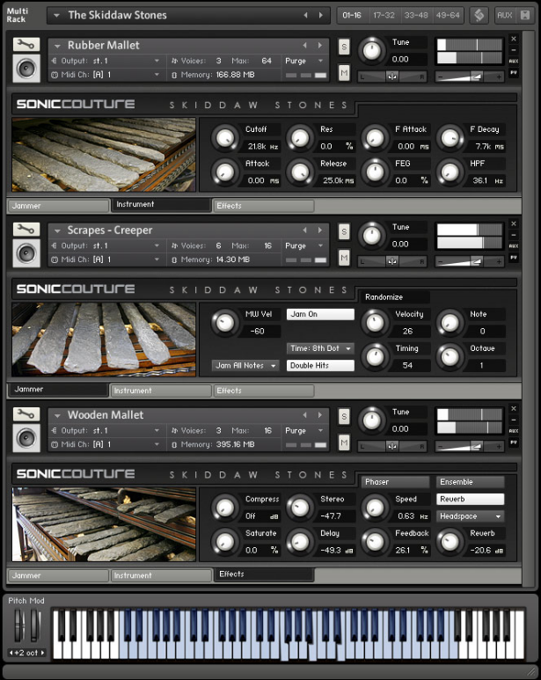Open the Headspace reverb type dropdown
The width and height of the screenshot is (541, 680).
[x=471, y=516]
